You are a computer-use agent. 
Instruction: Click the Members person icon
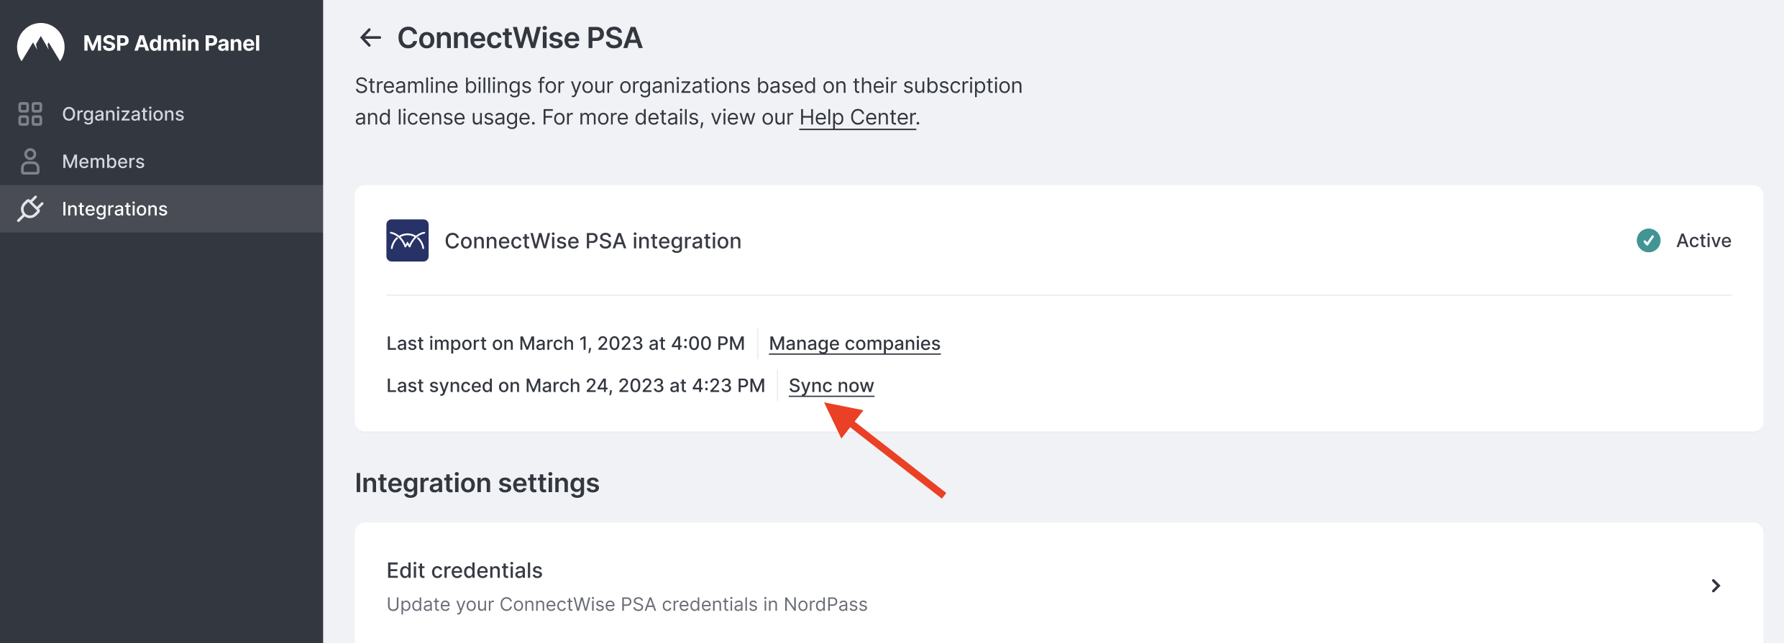[30, 162]
